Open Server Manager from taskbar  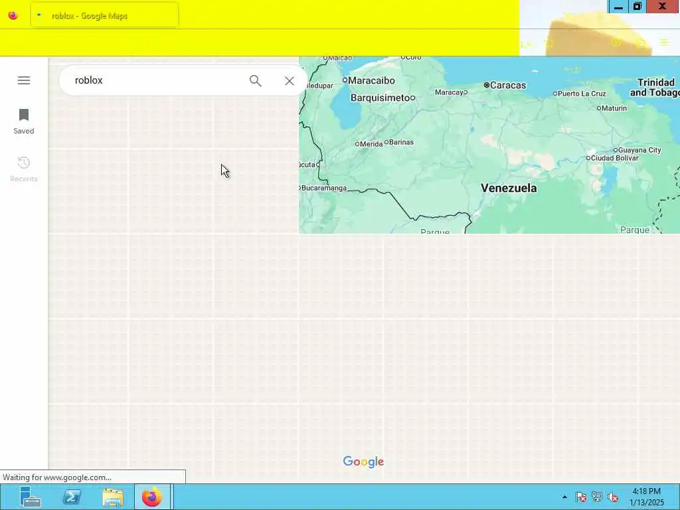coord(31,497)
